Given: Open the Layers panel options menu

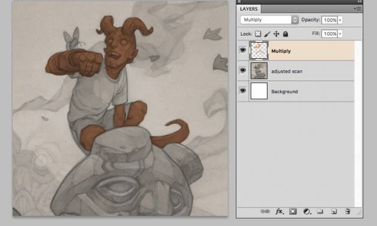Looking at the screenshot, I should (358, 9).
